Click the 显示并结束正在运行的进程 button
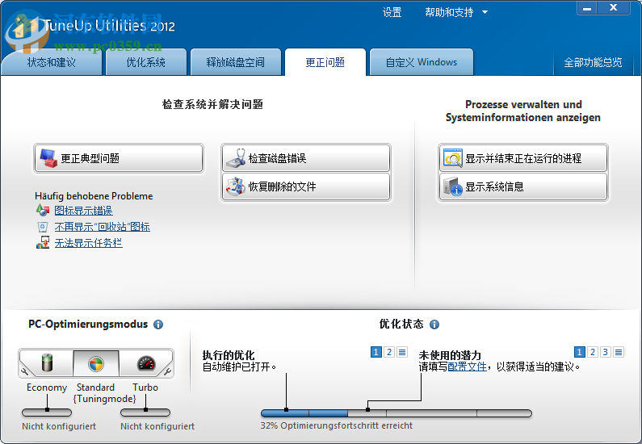The height and width of the screenshot is (444, 642). pos(522,158)
